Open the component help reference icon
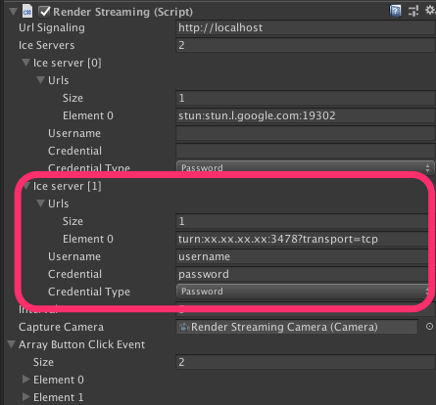This screenshot has width=436, height=405. 395,11
